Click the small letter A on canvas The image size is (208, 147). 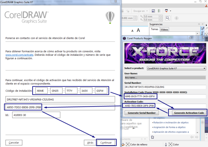click(x=132, y=31)
